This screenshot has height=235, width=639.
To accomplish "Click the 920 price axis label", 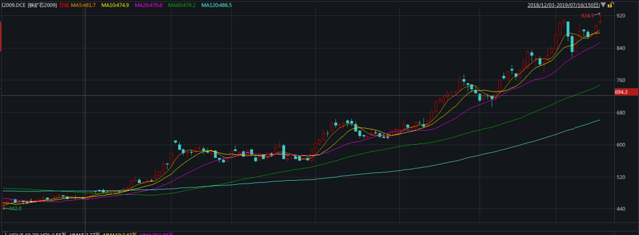I will [x=621, y=16].
